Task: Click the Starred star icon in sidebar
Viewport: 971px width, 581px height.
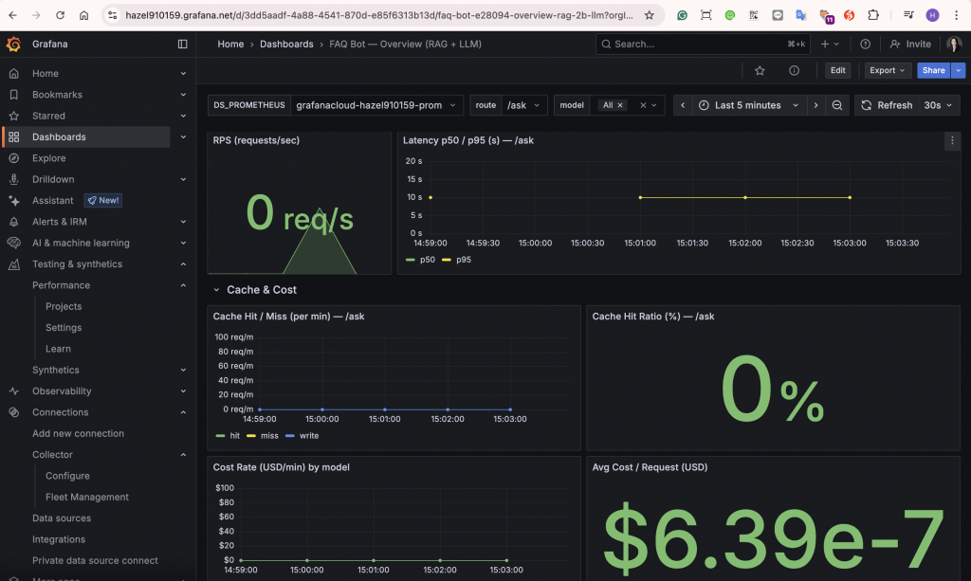Action: coord(13,116)
